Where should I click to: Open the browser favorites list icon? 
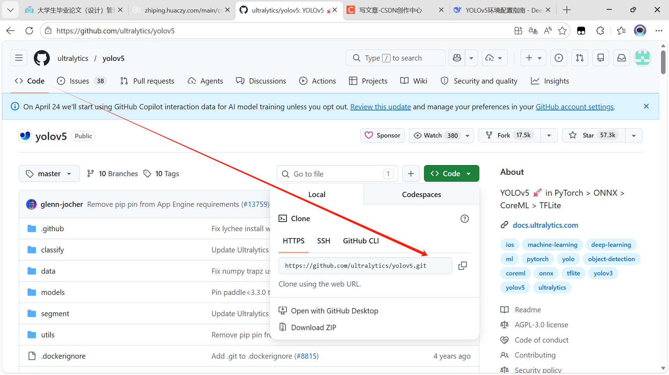621,31
